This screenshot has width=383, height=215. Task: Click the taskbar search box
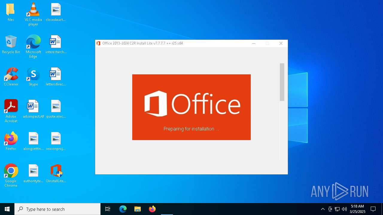coord(57,209)
